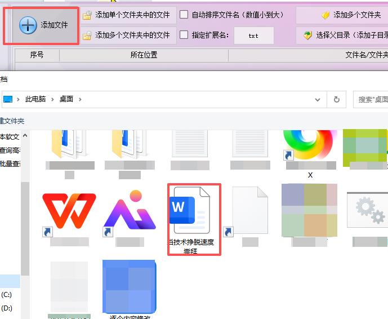Open the address bar history dropdown
Viewport: 388px width, 319px height.
pos(319,99)
